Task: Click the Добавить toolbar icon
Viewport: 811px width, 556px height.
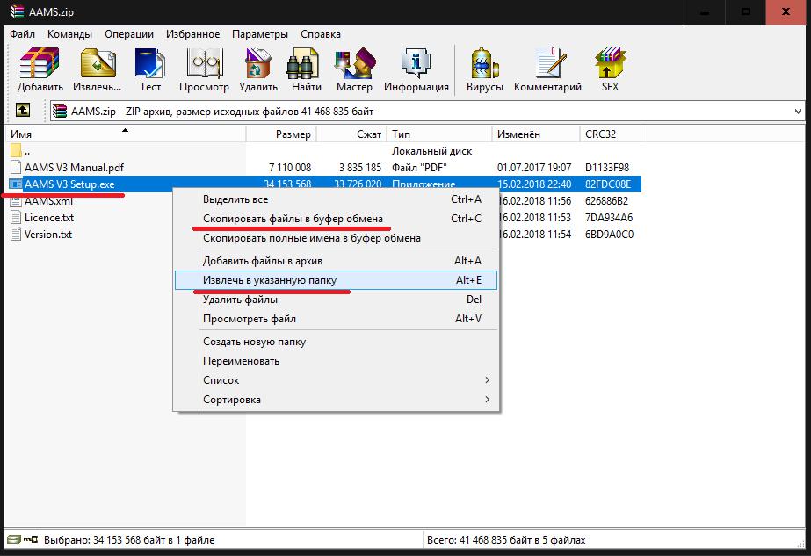Action: (x=40, y=63)
